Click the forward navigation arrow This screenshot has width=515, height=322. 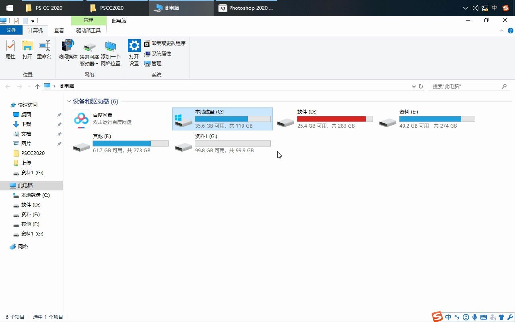click(19, 87)
